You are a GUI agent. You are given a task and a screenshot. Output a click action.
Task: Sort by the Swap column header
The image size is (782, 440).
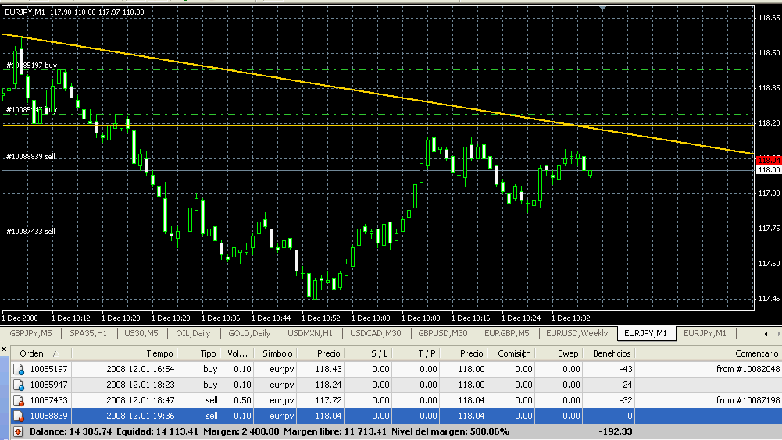[559, 353]
